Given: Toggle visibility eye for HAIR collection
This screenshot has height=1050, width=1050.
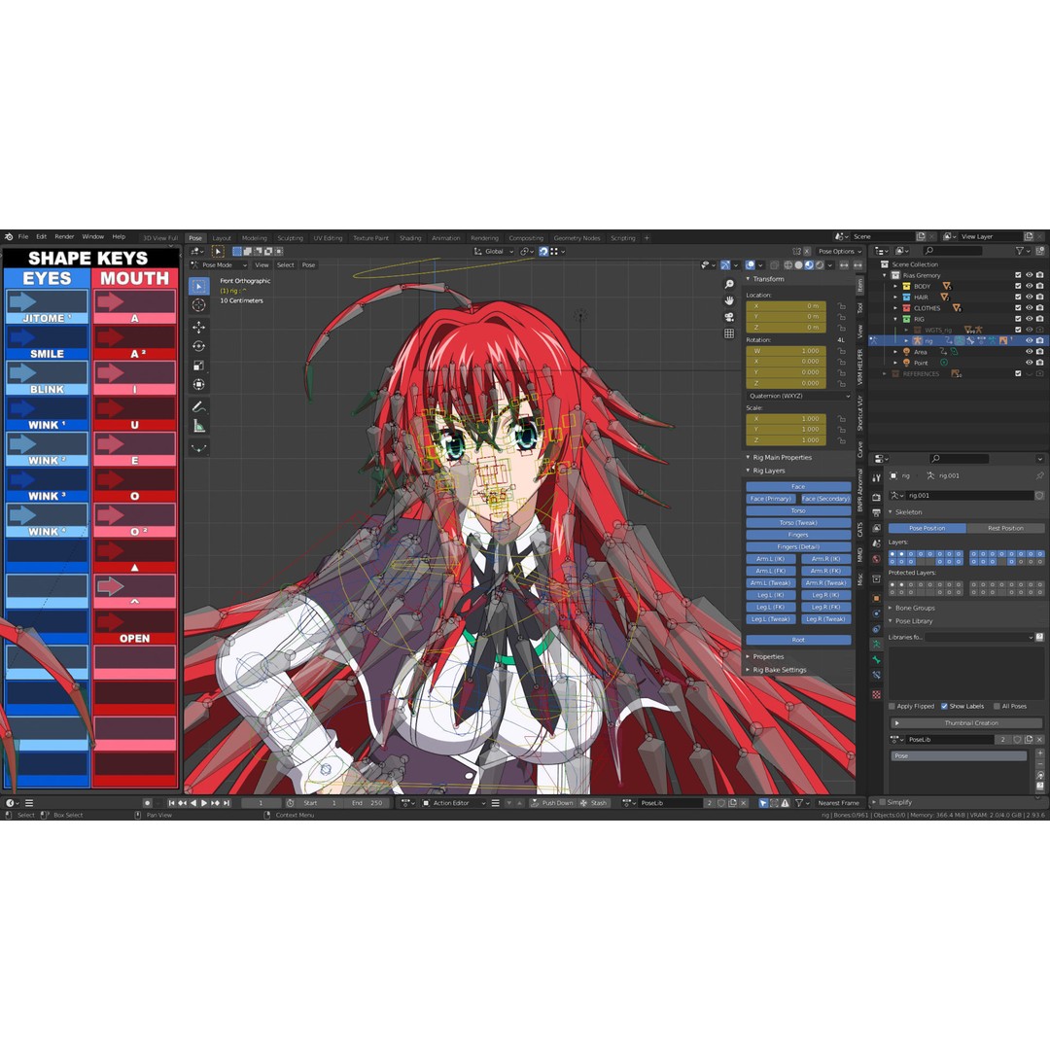Looking at the screenshot, I should pyautogui.click(x=1030, y=297).
